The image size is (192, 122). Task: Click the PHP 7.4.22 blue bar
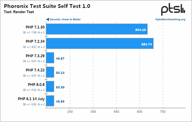[x=50, y=72]
